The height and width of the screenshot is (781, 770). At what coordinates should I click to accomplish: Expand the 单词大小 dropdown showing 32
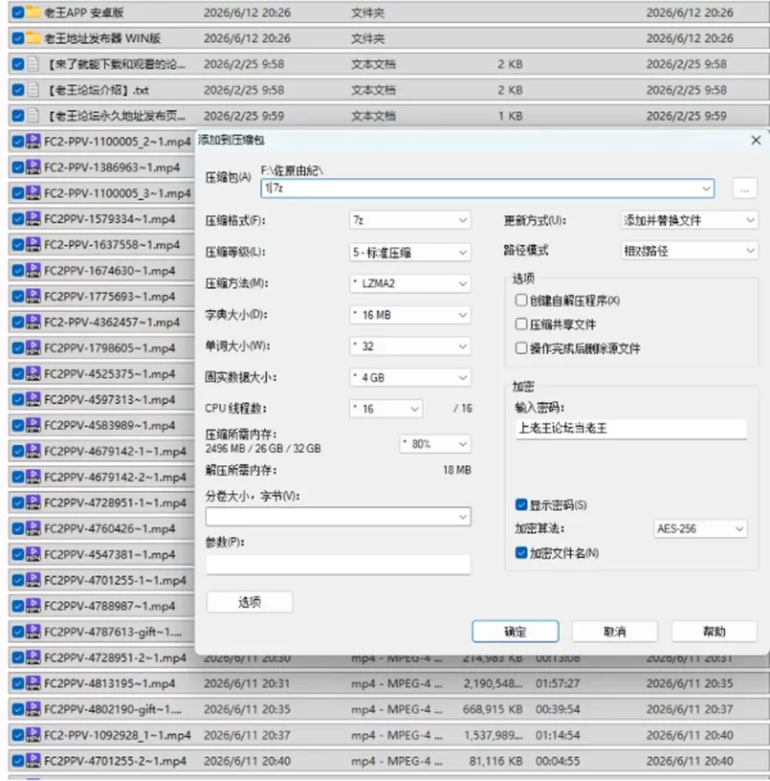410,346
